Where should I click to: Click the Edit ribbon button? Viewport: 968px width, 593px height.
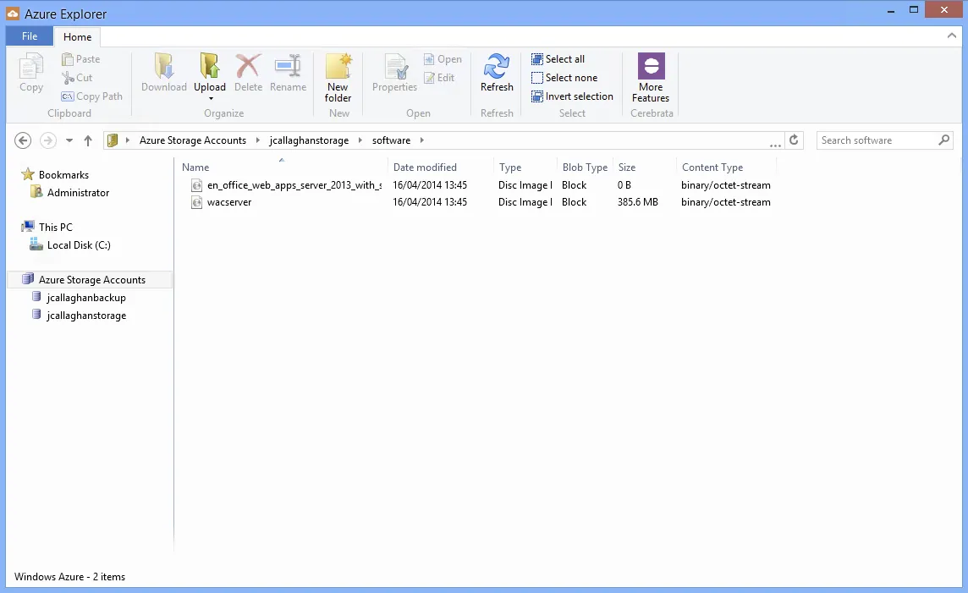coord(439,78)
